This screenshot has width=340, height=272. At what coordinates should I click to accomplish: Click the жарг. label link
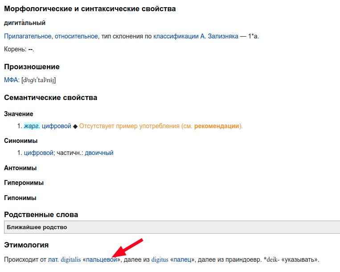tap(32, 126)
